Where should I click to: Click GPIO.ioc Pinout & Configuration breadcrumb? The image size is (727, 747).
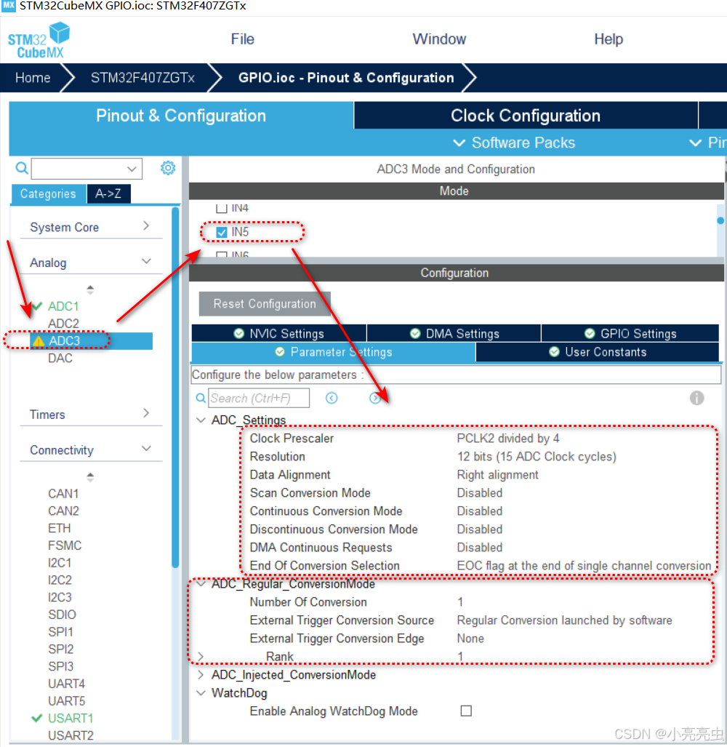(346, 78)
